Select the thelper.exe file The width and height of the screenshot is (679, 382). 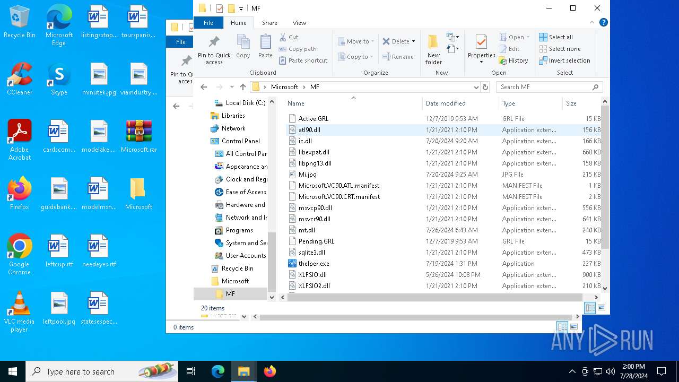point(314,264)
